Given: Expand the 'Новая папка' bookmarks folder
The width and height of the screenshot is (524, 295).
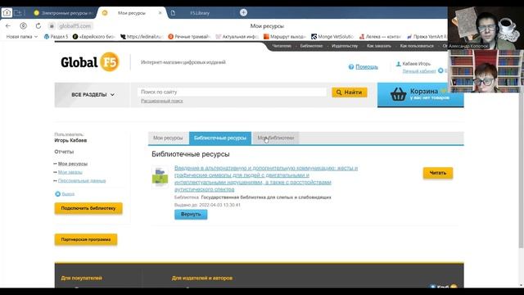Looking at the screenshot, I should pos(22,36).
